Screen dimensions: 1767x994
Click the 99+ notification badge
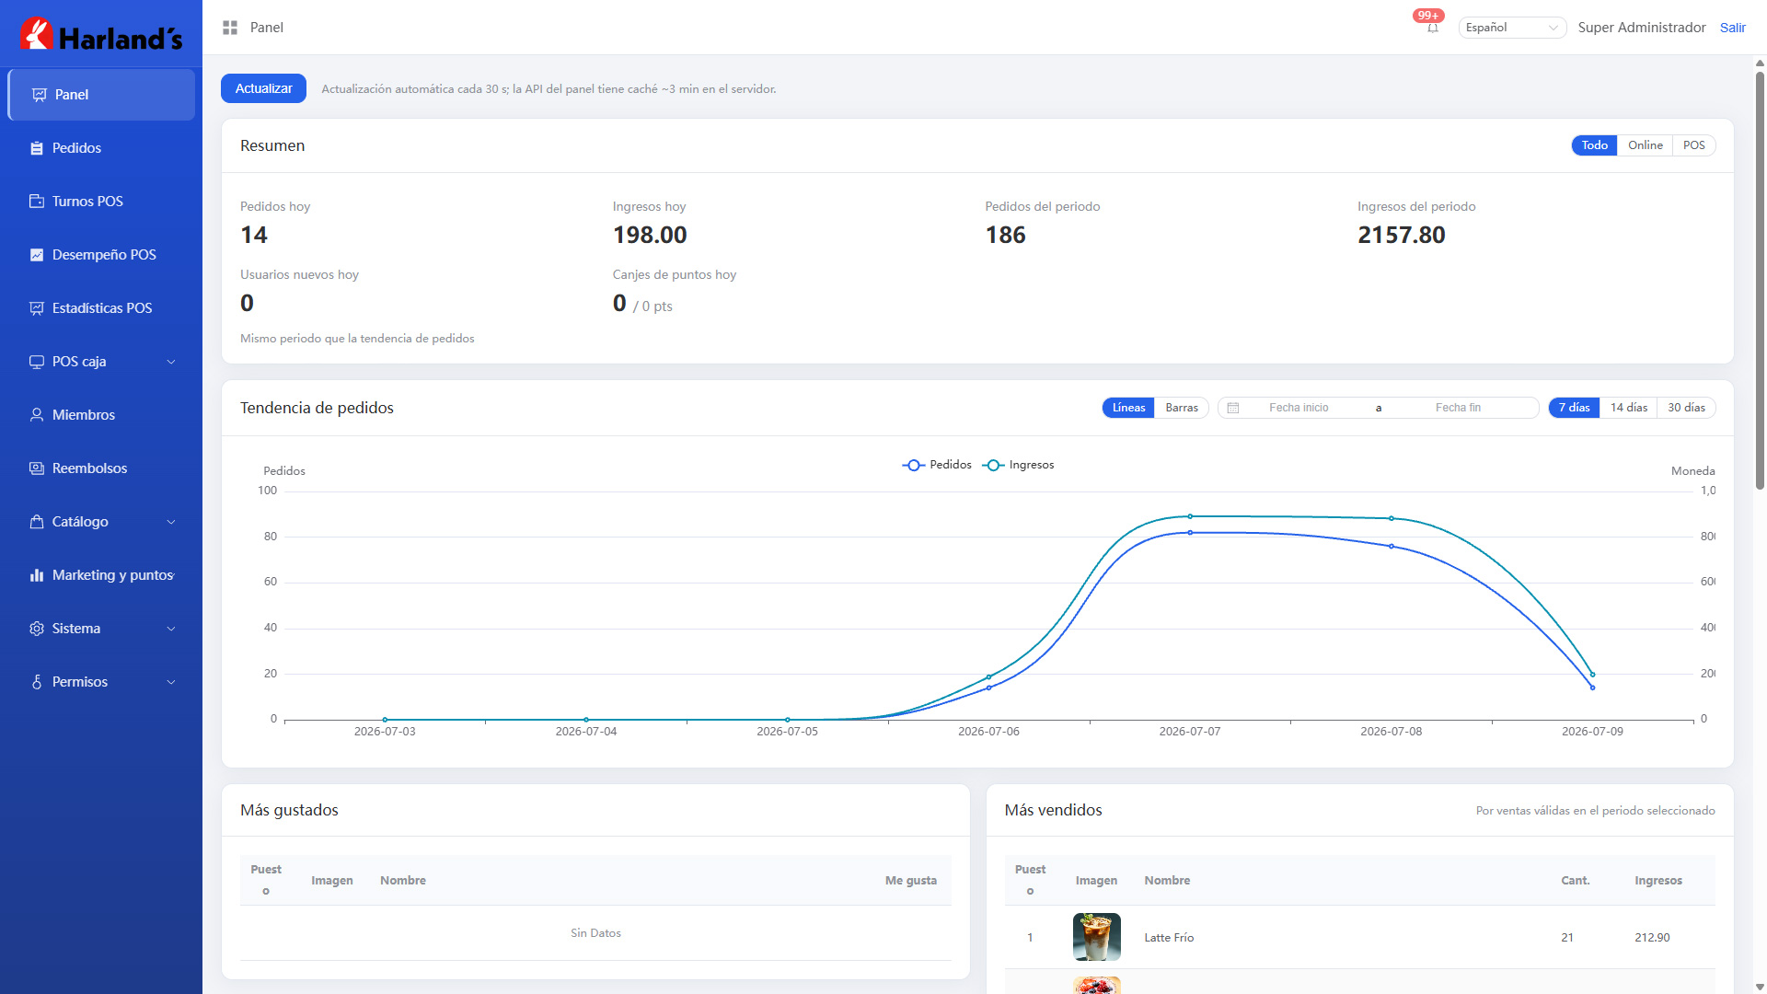[x=1428, y=16]
